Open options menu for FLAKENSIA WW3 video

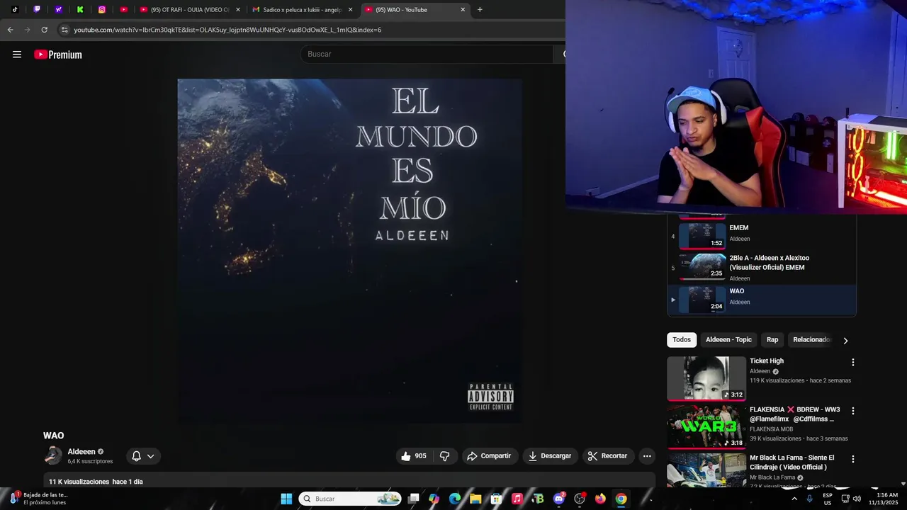click(853, 411)
